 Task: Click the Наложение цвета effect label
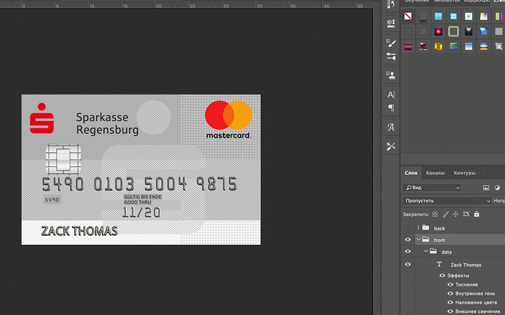[476, 302]
